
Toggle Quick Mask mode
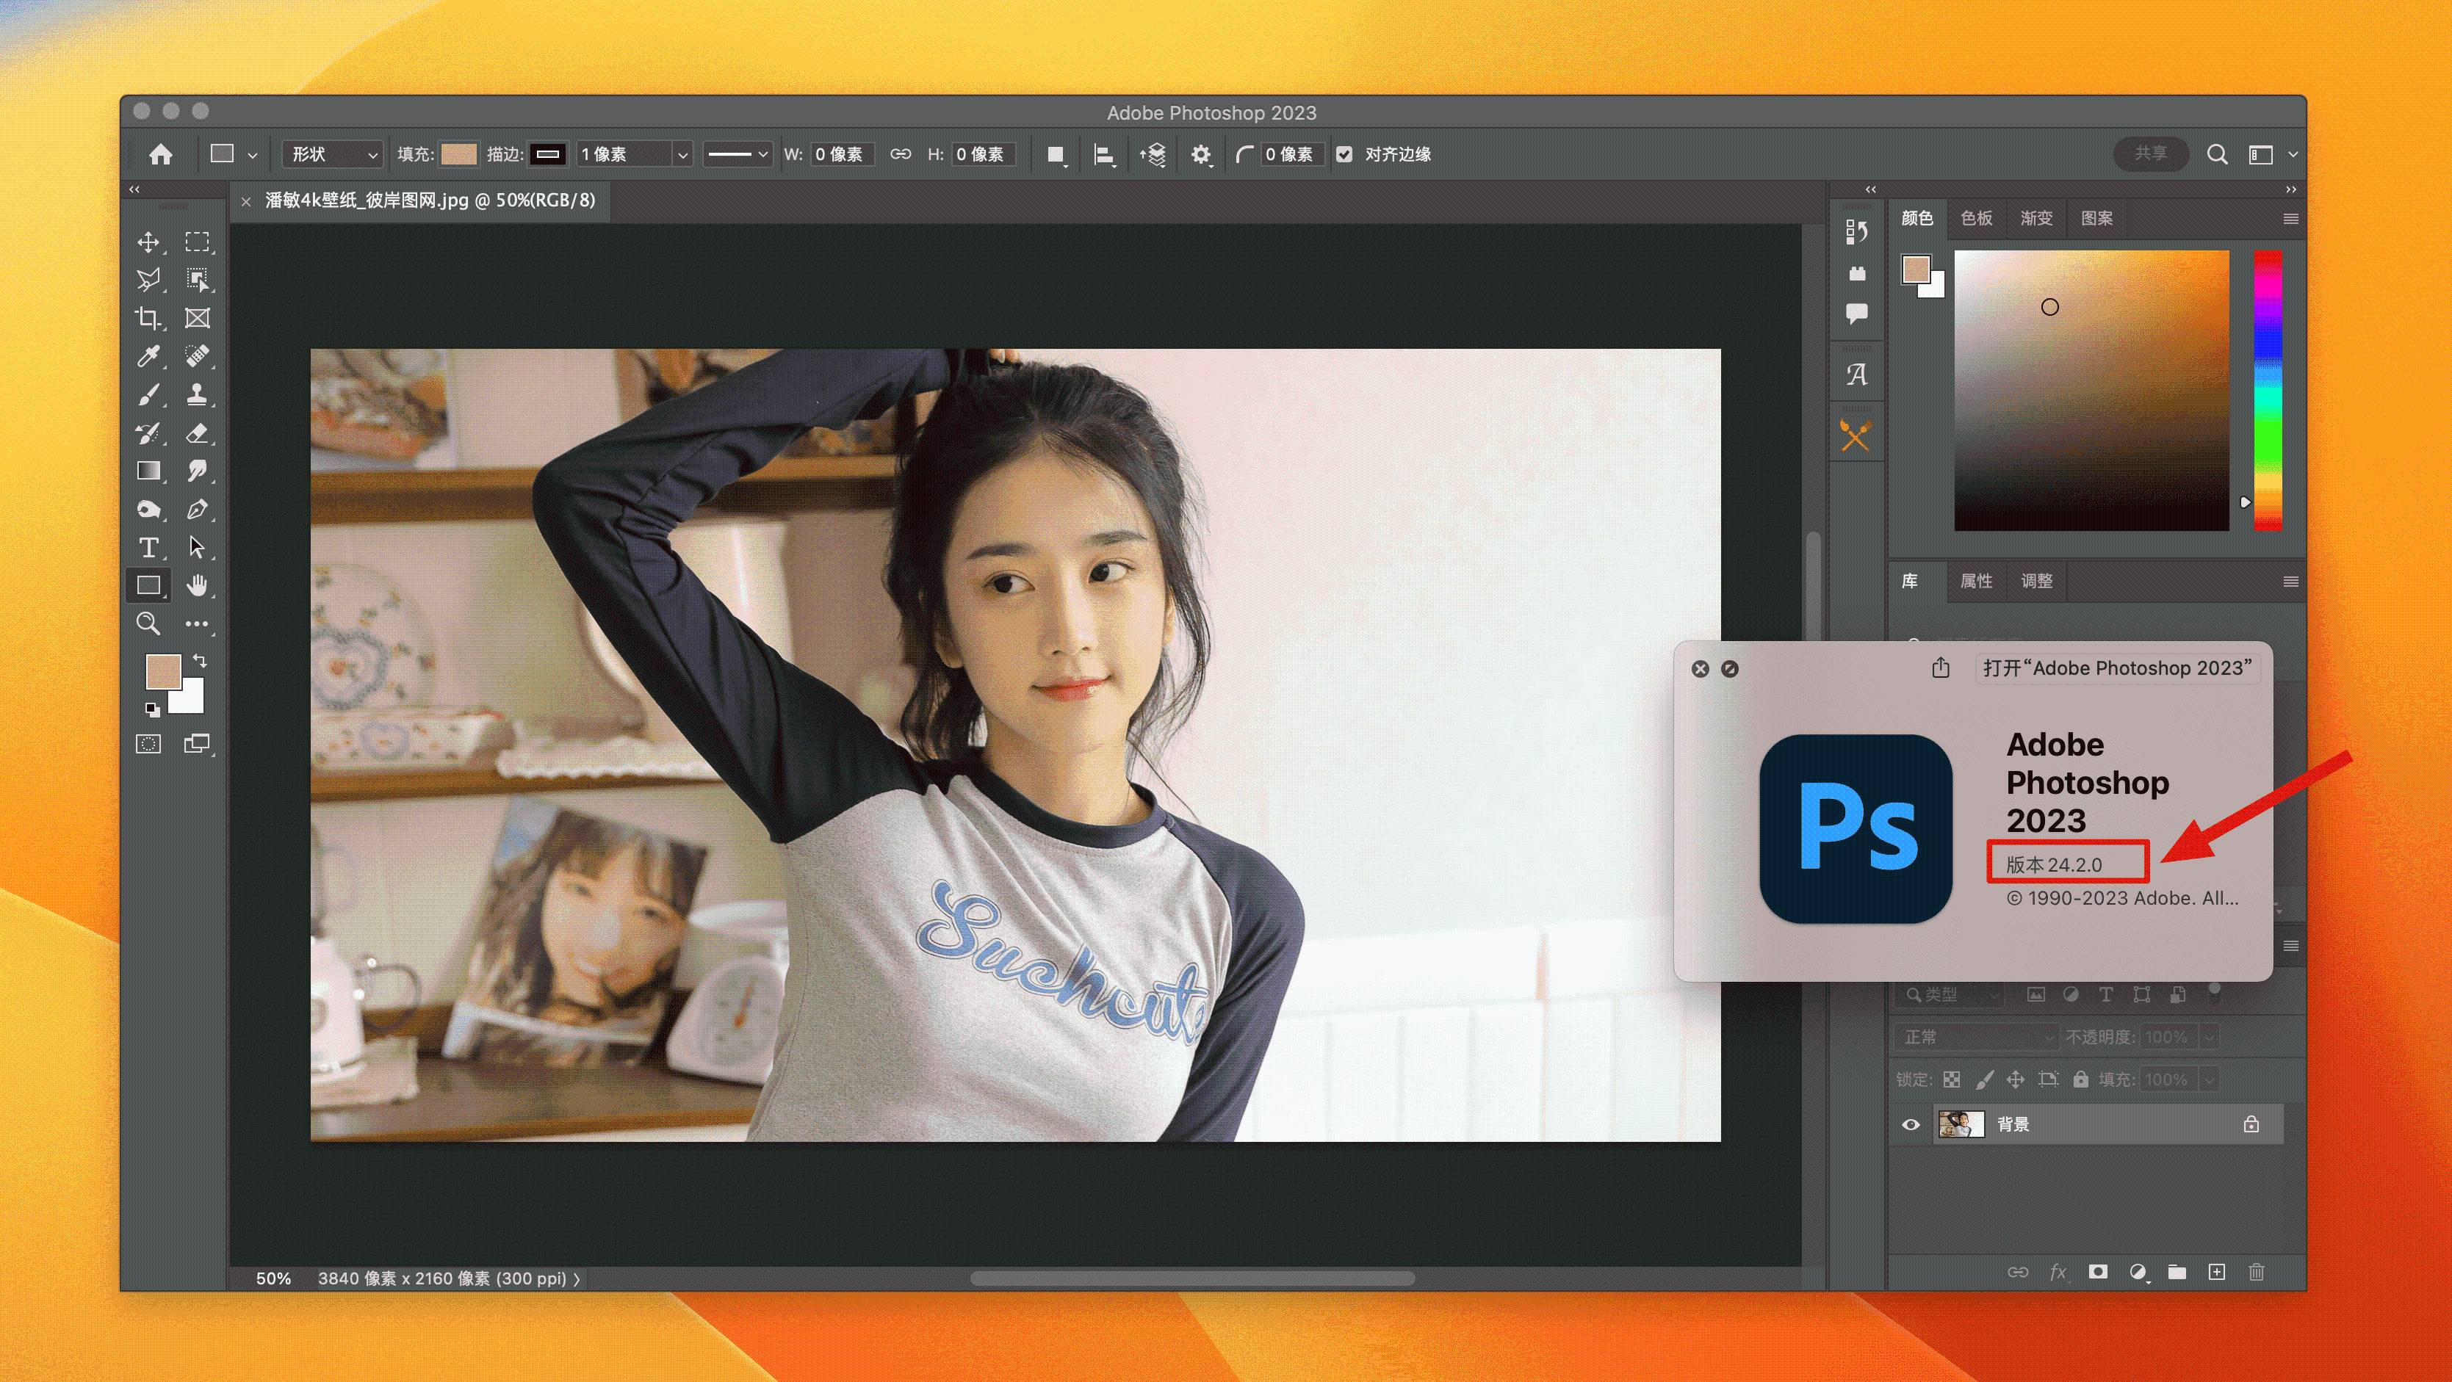pos(148,743)
